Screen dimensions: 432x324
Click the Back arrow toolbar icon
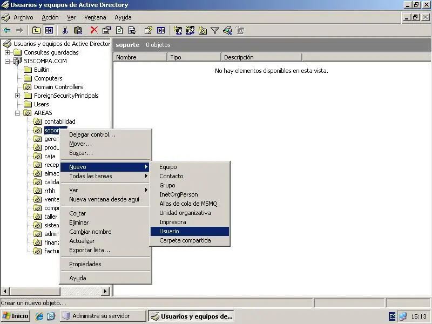pos(7,30)
